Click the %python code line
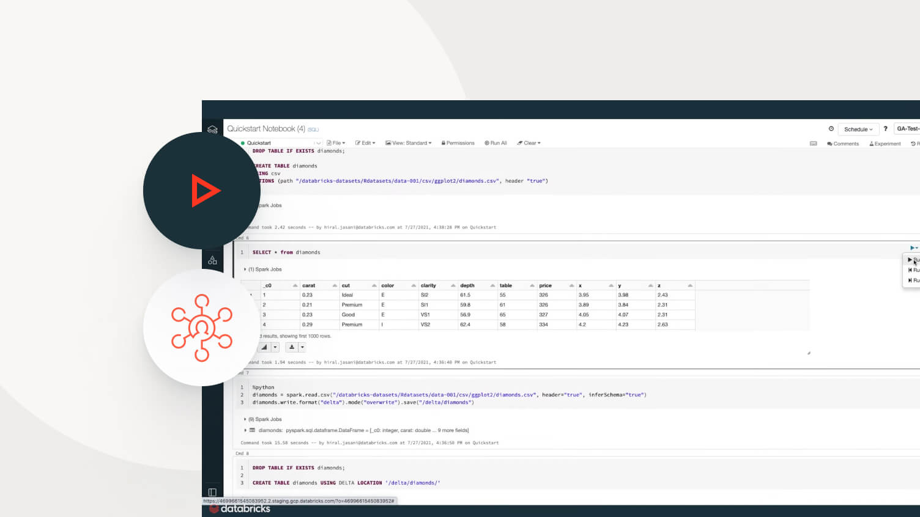Viewport: 920px width, 517px height. pyautogui.click(x=264, y=387)
